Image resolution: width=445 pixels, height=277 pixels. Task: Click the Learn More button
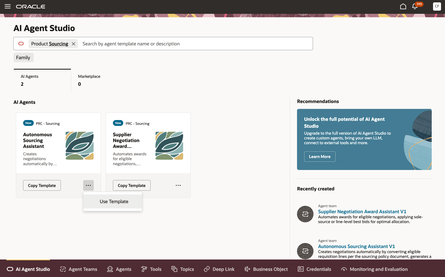[320, 156]
